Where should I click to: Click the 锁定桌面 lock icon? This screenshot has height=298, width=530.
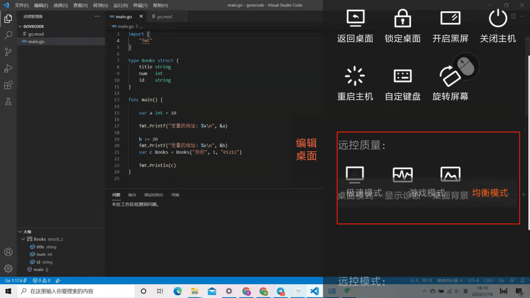coord(402,19)
